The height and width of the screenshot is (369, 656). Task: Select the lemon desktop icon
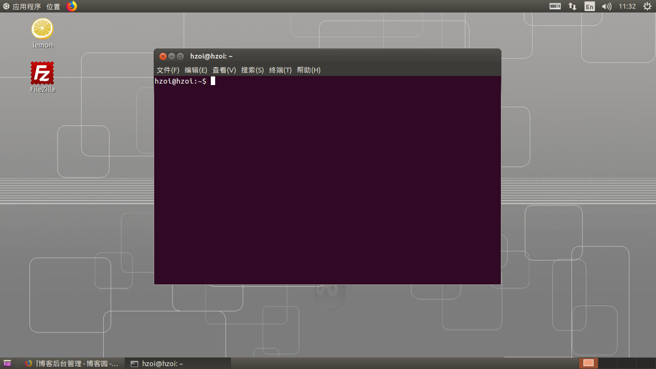point(42,34)
